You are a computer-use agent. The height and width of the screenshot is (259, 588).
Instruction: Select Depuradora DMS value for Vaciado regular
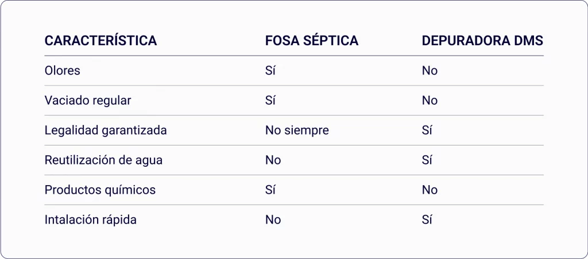click(x=430, y=101)
